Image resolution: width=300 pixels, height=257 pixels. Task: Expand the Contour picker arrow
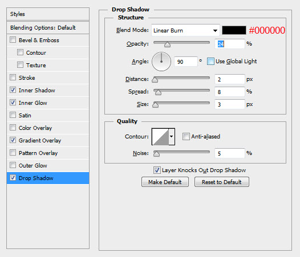[172, 137]
